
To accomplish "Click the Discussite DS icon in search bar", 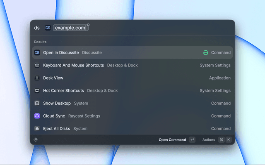I will (48, 28).
